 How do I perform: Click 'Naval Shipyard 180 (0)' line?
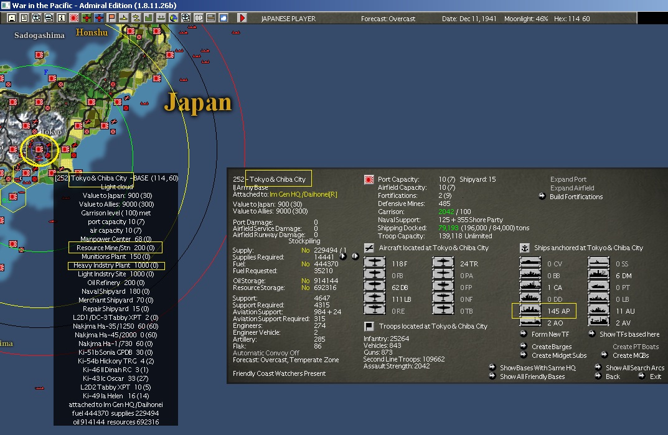115,291
